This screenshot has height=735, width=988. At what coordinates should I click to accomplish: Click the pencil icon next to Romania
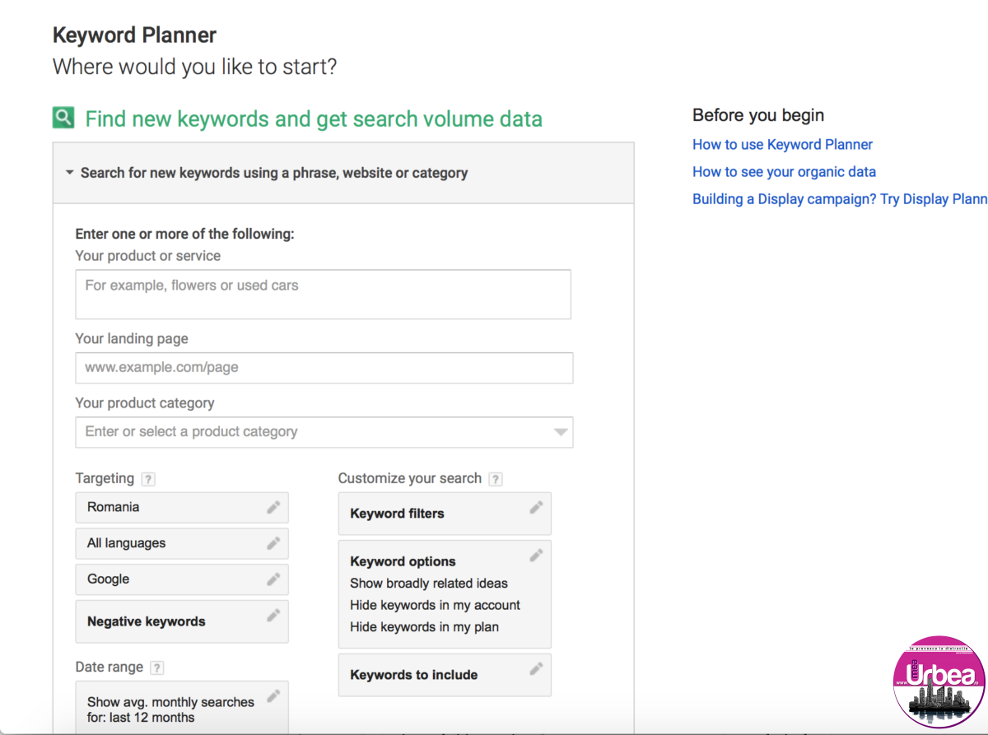point(273,507)
